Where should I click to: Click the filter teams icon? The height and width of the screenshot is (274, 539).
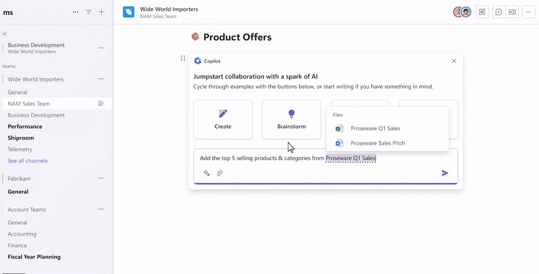tap(89, 12)
